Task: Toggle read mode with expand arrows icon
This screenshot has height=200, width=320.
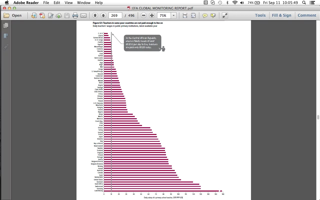Action: pyautogui.click(x=225, y=15)
